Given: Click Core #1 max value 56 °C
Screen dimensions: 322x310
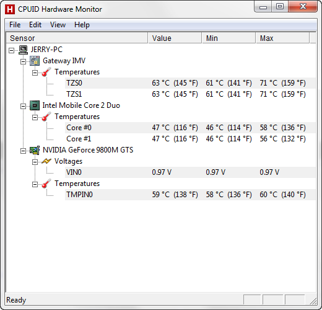Looking at the screenshot, I should click(x=283, y=139).
